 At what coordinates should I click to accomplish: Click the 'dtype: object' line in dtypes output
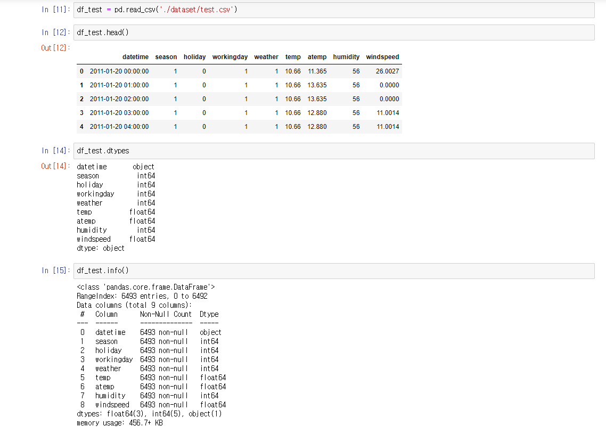point(100,248)
